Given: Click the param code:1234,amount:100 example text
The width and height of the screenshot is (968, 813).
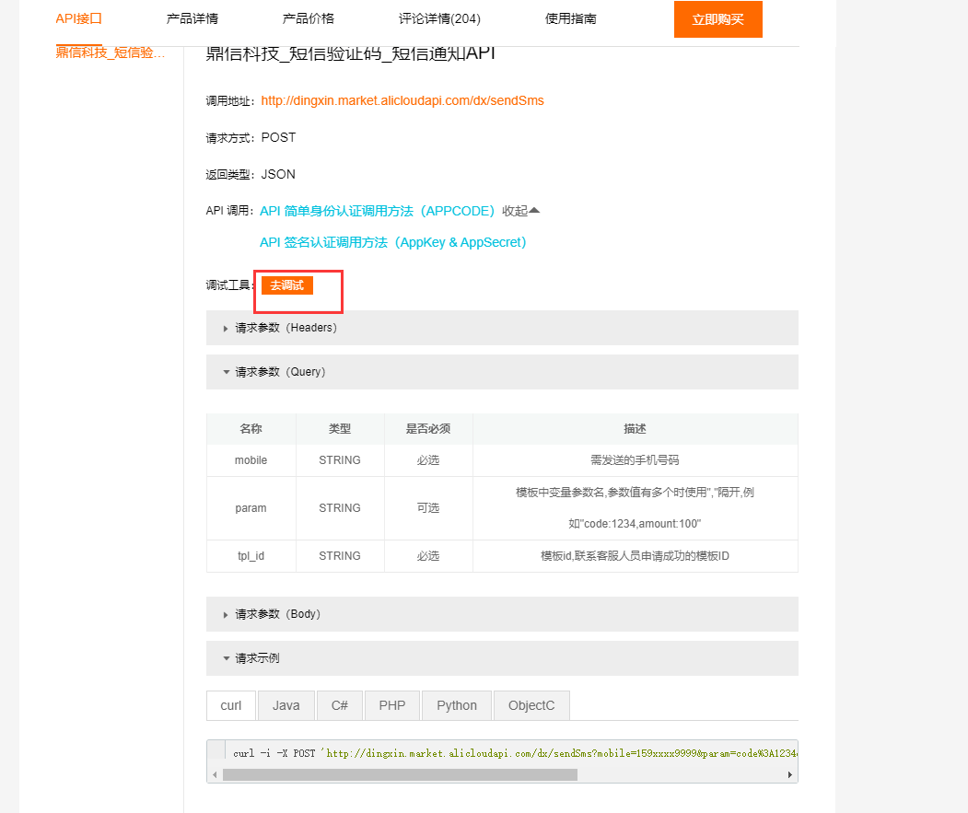Looking at the screenshot, I should [x=635, y=524].
